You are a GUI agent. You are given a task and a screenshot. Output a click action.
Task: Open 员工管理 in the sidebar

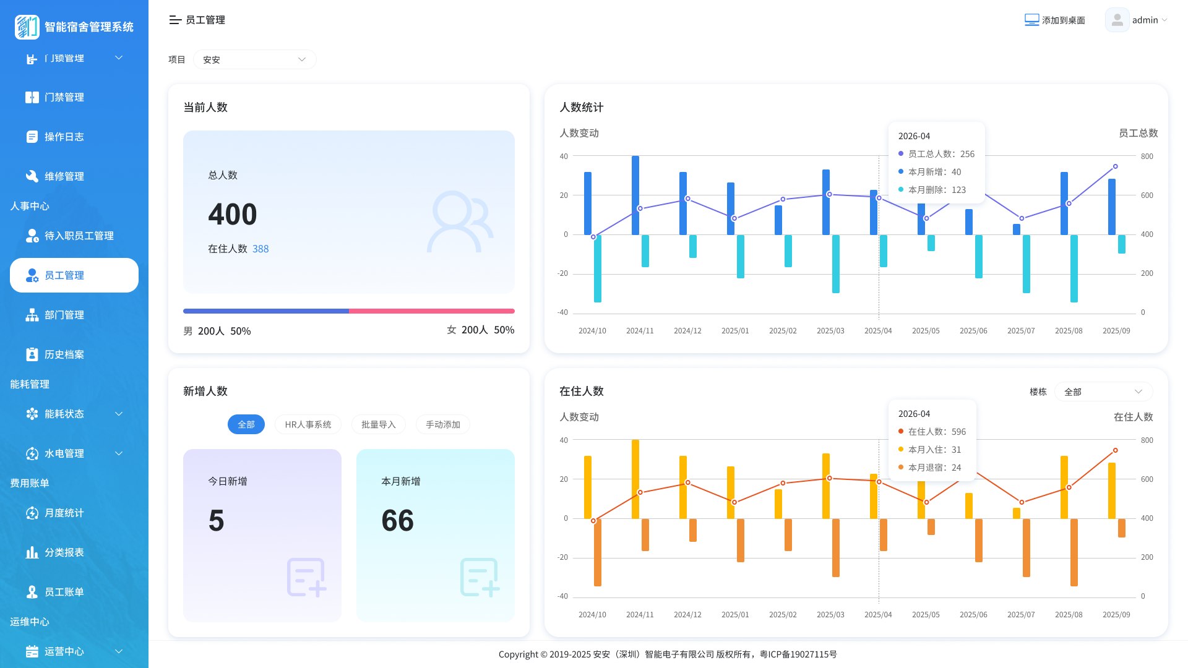(x=74, y=275)
